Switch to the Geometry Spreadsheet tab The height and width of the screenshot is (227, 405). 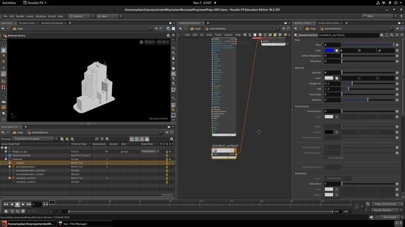pos(52,23)
